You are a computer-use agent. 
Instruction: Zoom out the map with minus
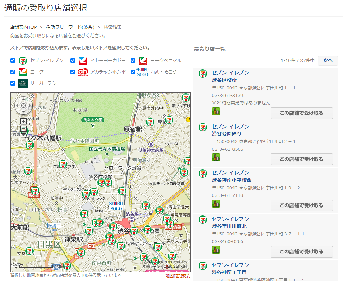click(x=23, y=129)
